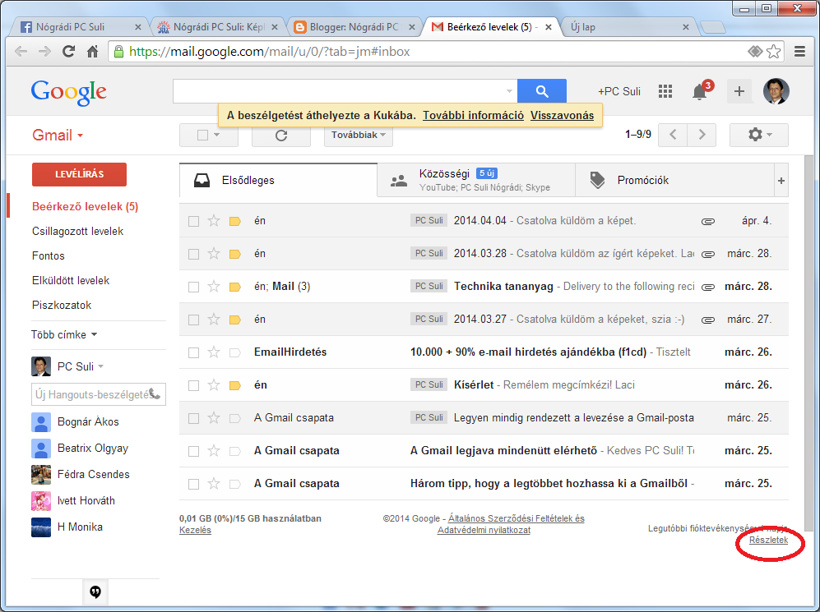The height and width of the screenshot is (612, 820).
Task: Switch to the Promóciók inbox tab
Action: coord(674,181)
